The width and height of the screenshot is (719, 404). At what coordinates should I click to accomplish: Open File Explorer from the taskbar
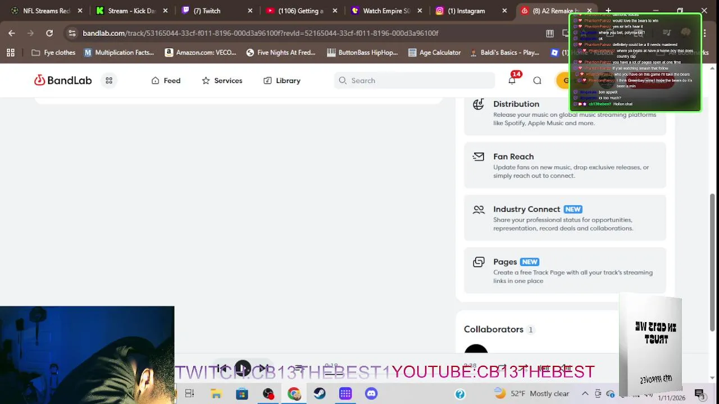tap(216, 393)
